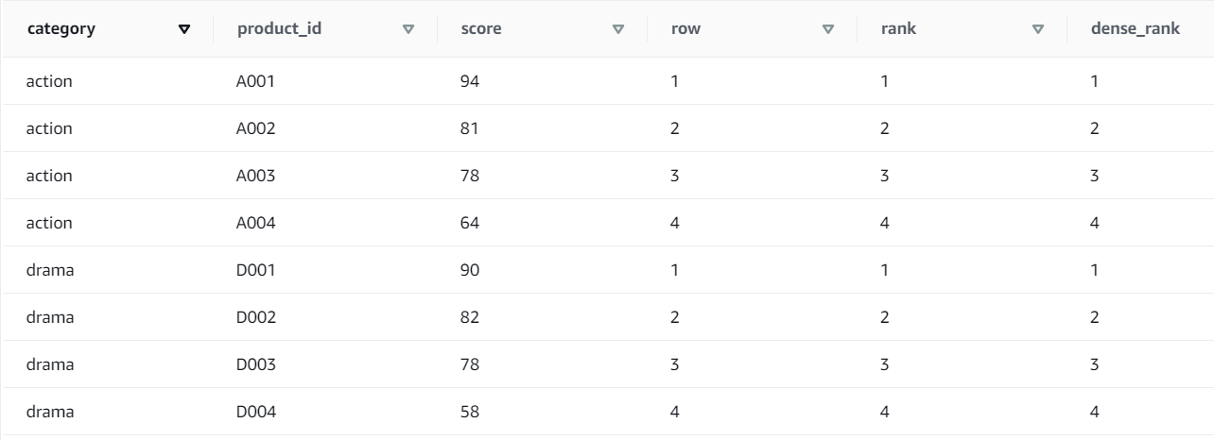Click the sort arrow on score column
The height and width of the screenshot is (440, 1214).
pyautogui.click(x=618, y=29)
